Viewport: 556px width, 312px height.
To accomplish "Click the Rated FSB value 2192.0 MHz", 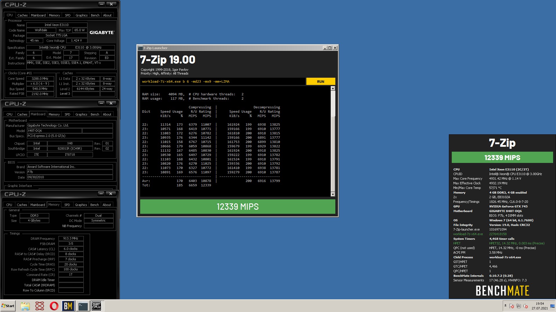I will pos(40,94).
